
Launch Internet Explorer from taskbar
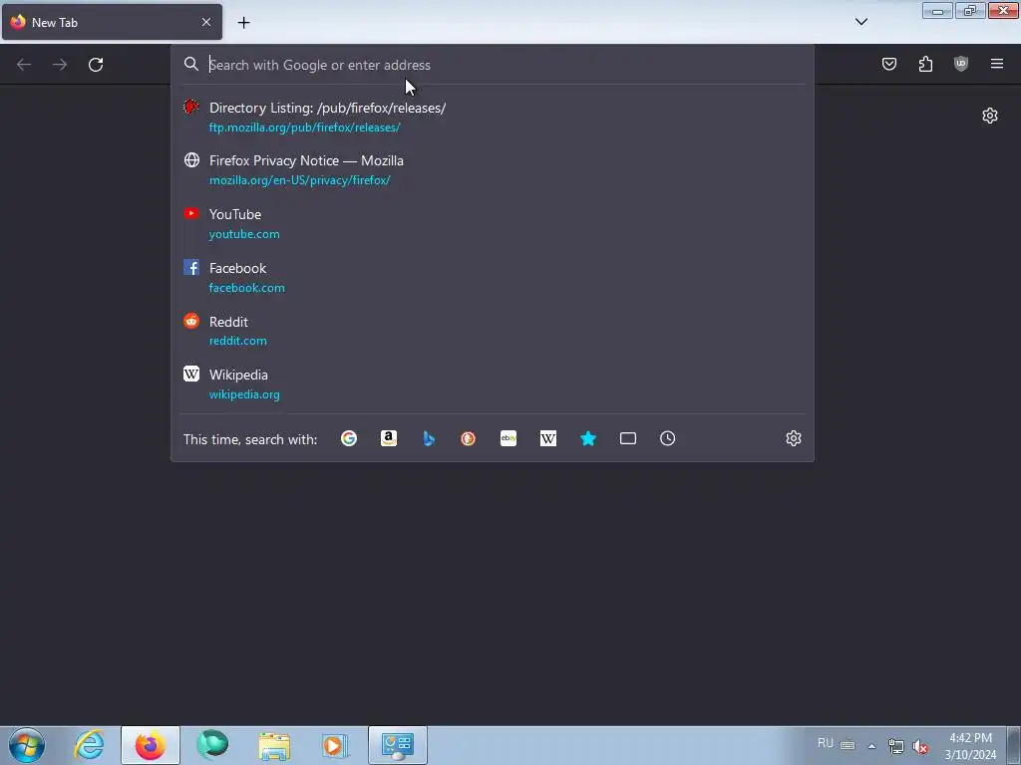89,745
